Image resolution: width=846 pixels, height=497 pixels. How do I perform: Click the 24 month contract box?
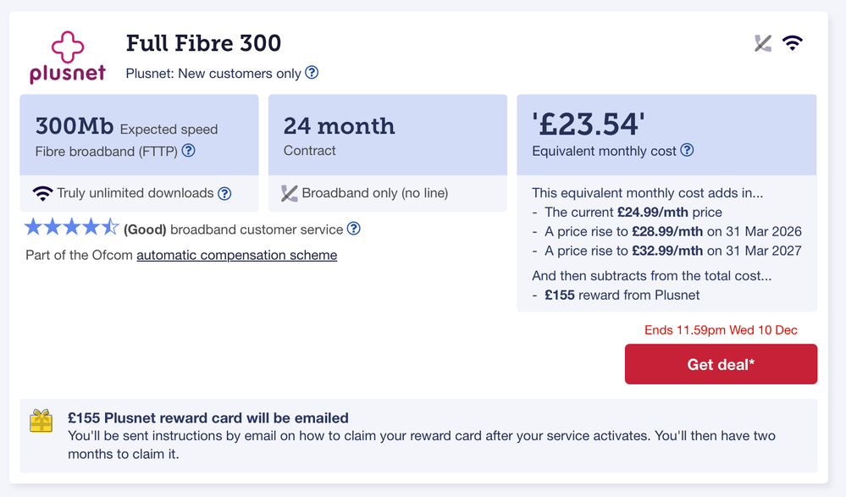click(387, 135)
